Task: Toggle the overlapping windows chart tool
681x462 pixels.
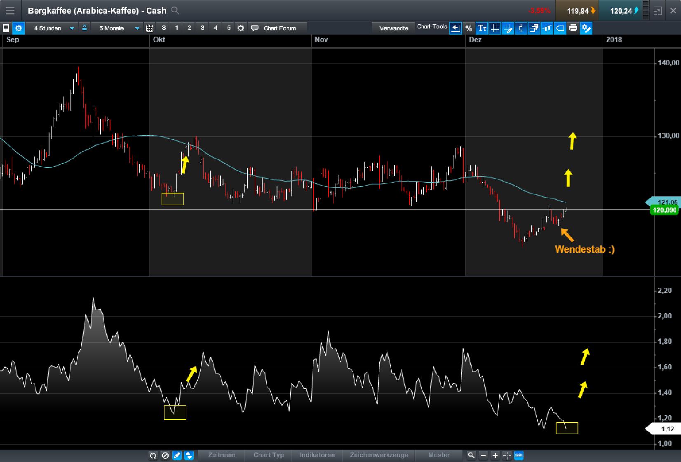Action: pos(534,28)
